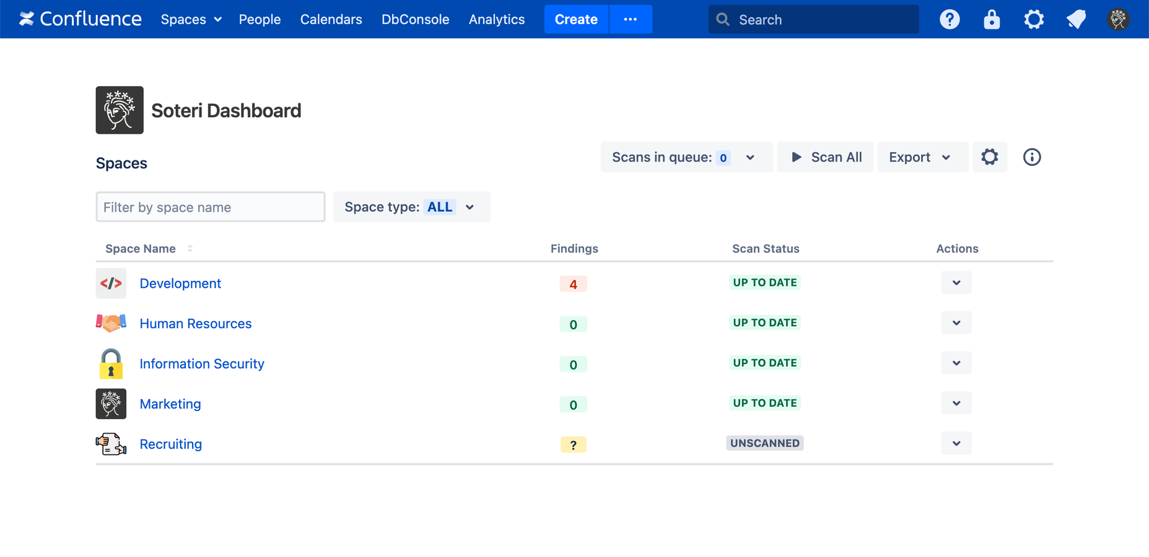Start Scan All

[x=825, y=157]
